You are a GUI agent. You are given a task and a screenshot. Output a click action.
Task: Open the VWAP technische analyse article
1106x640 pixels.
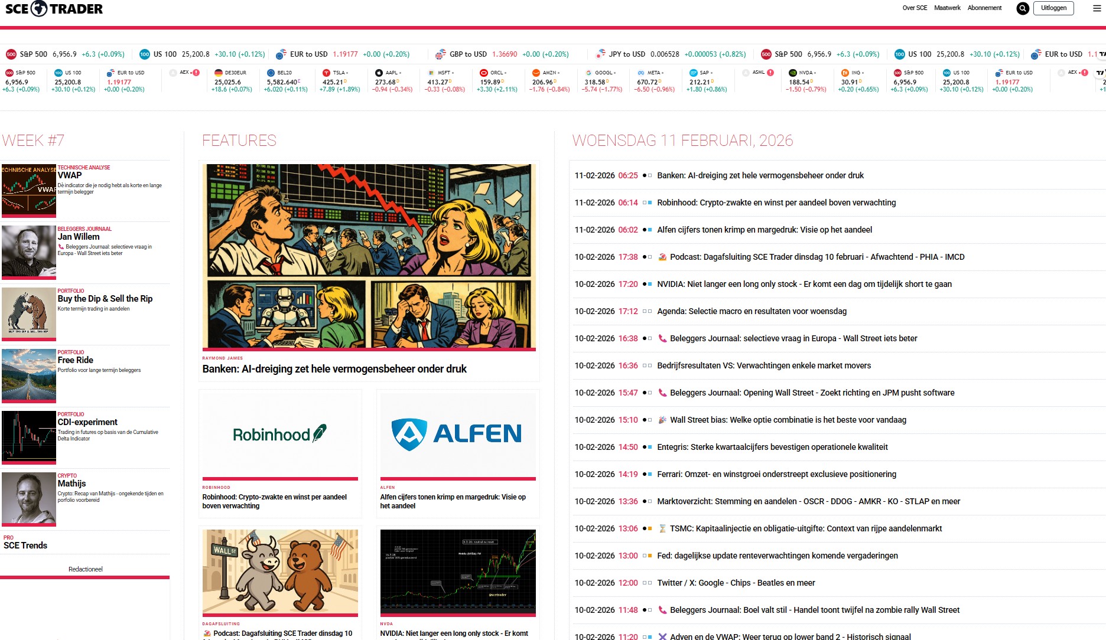coord(70,175)
